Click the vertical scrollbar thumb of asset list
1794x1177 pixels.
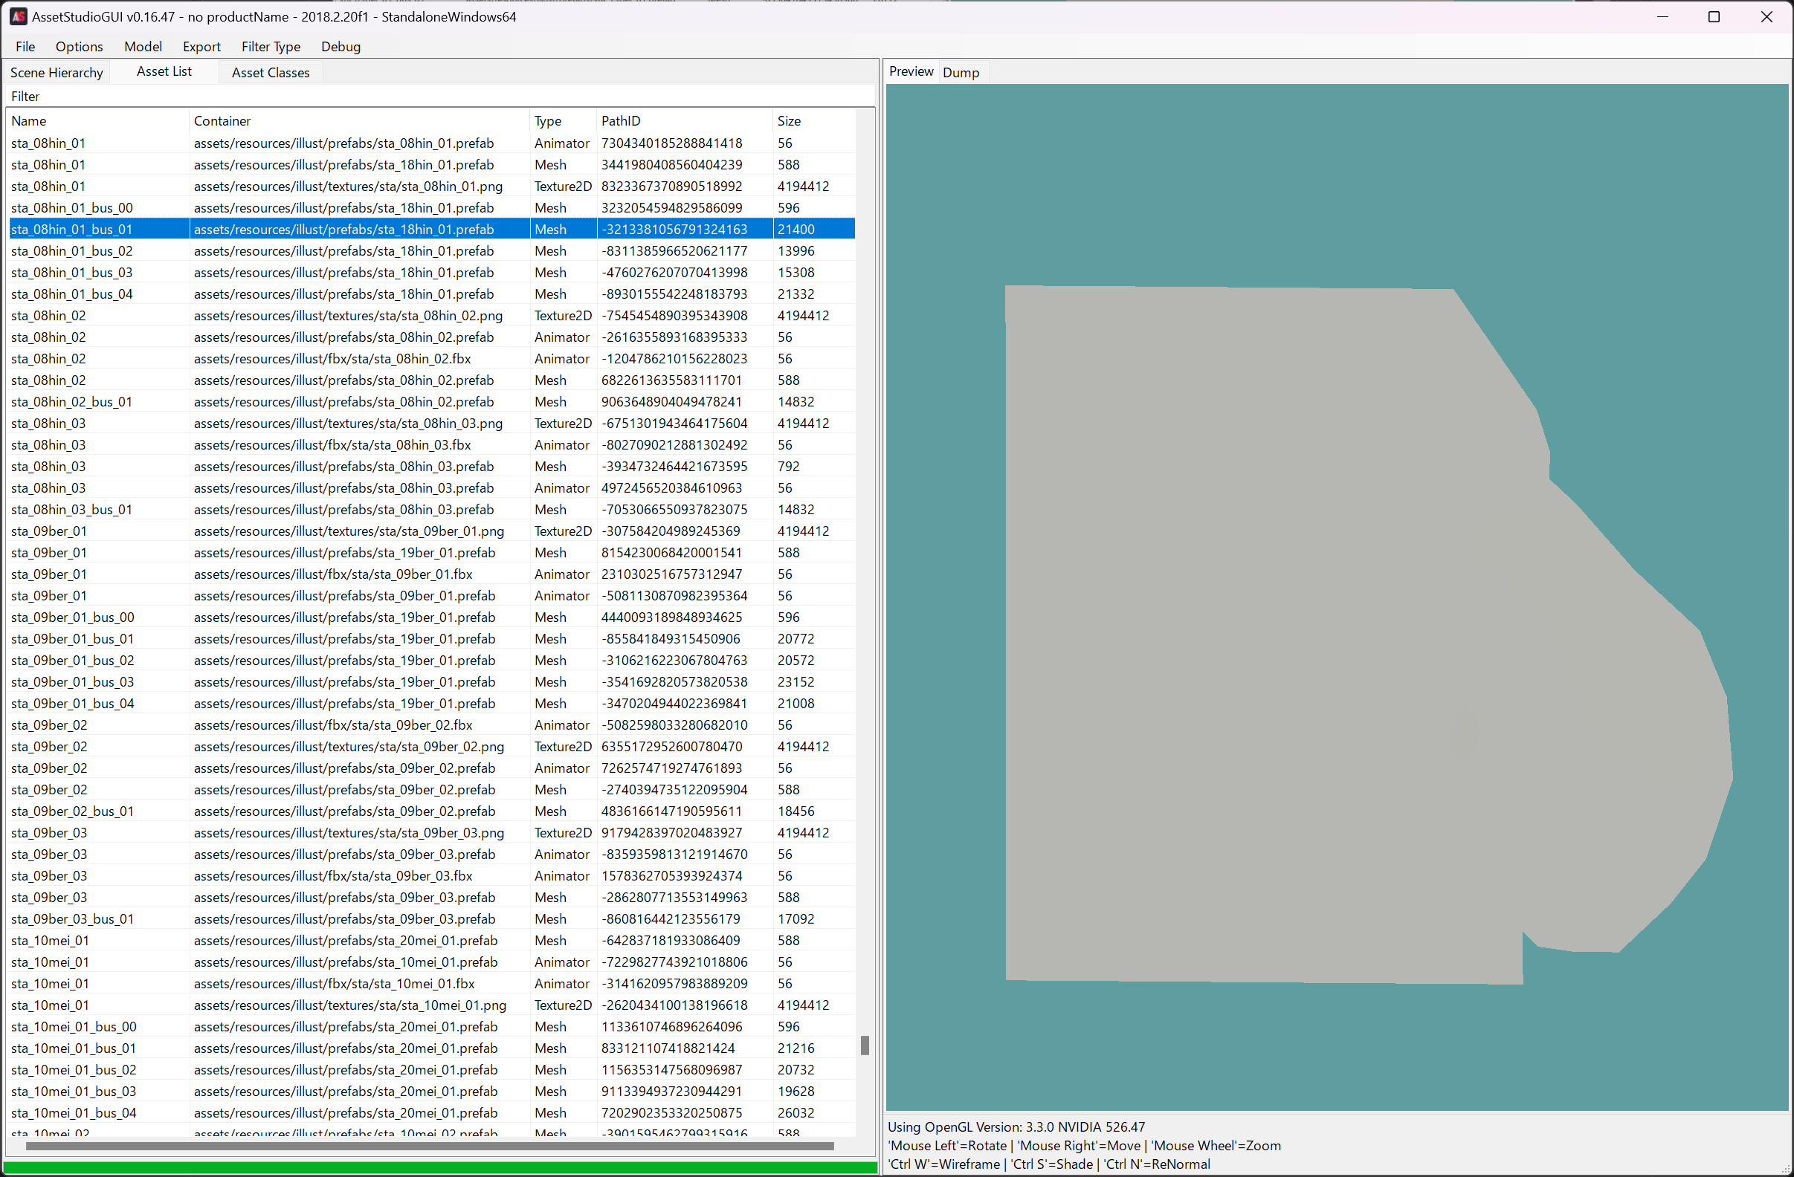pyautogui.click(x=865, y=1045)
